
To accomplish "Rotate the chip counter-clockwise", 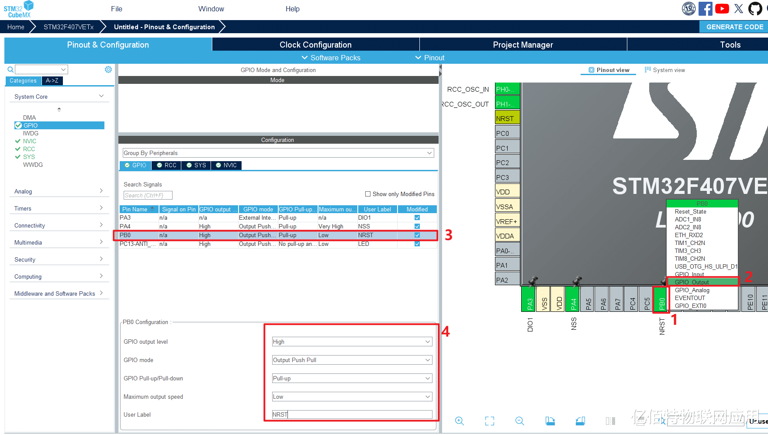I will (x=580, y=421).
